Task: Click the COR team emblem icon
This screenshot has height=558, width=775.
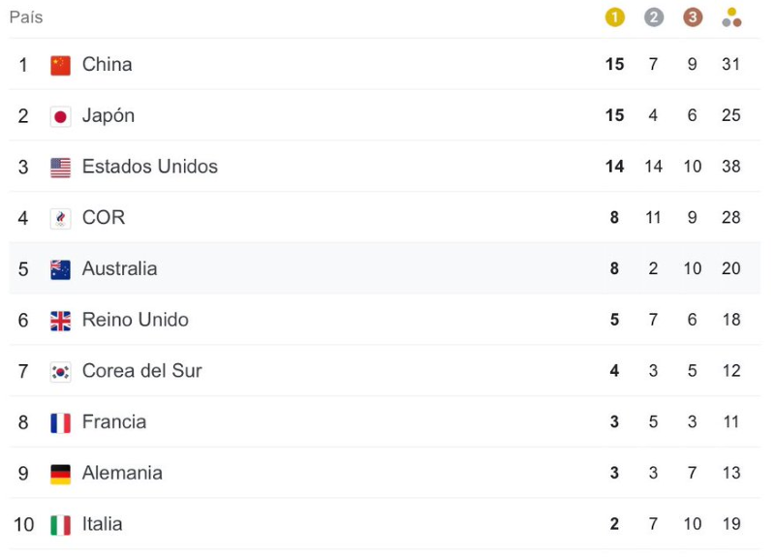Action: [61, 219]
